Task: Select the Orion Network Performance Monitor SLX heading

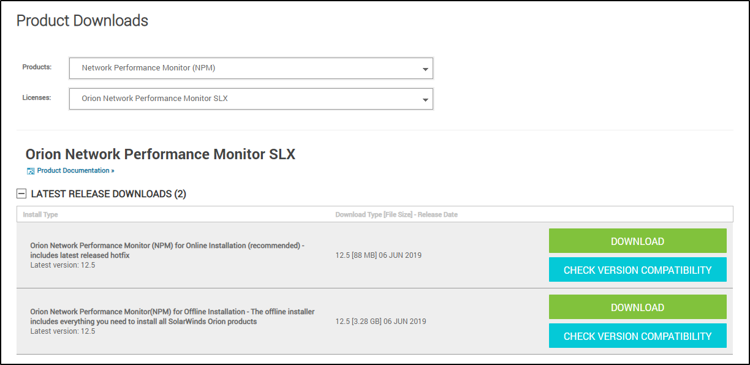Action: (x=161, y=154)
